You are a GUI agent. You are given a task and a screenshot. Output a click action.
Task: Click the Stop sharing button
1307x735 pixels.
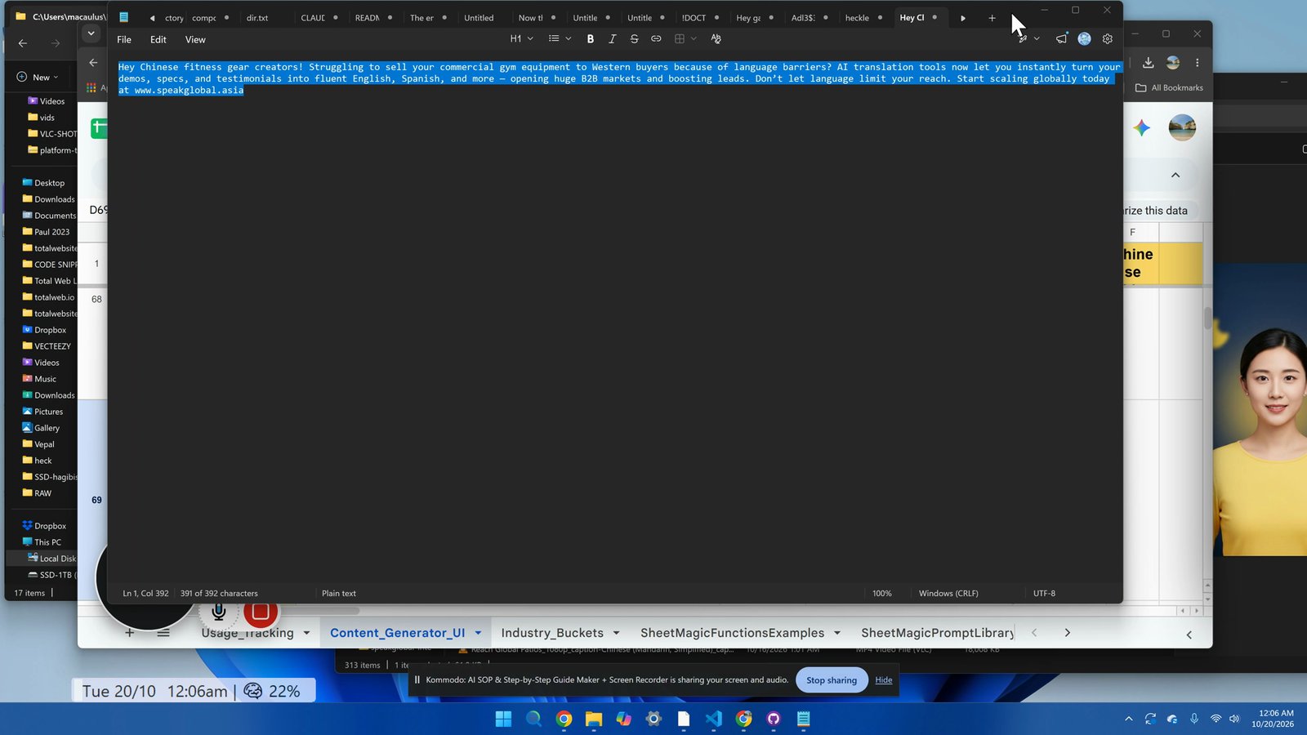pyautogui.click(x=832, y=680)
